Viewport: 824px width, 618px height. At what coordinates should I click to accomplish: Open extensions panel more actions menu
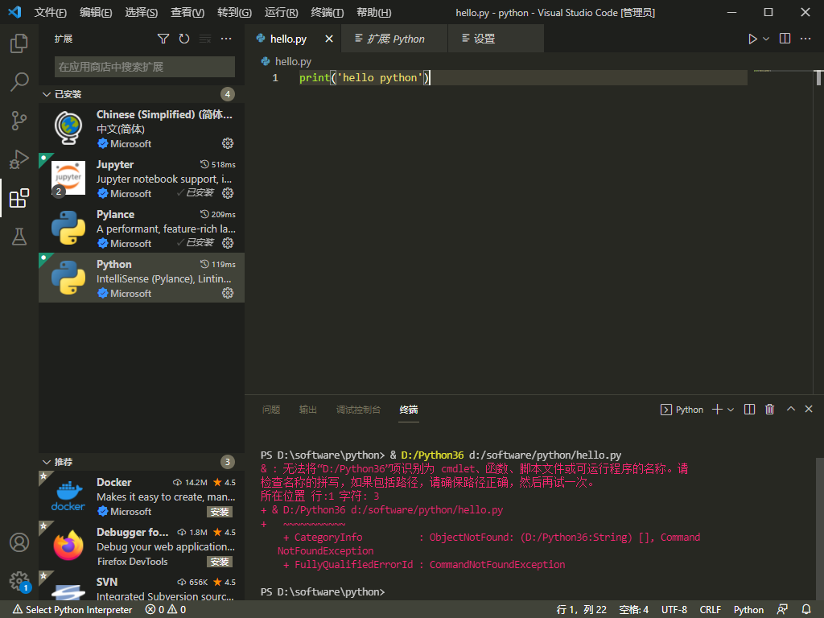pos(226,39)
